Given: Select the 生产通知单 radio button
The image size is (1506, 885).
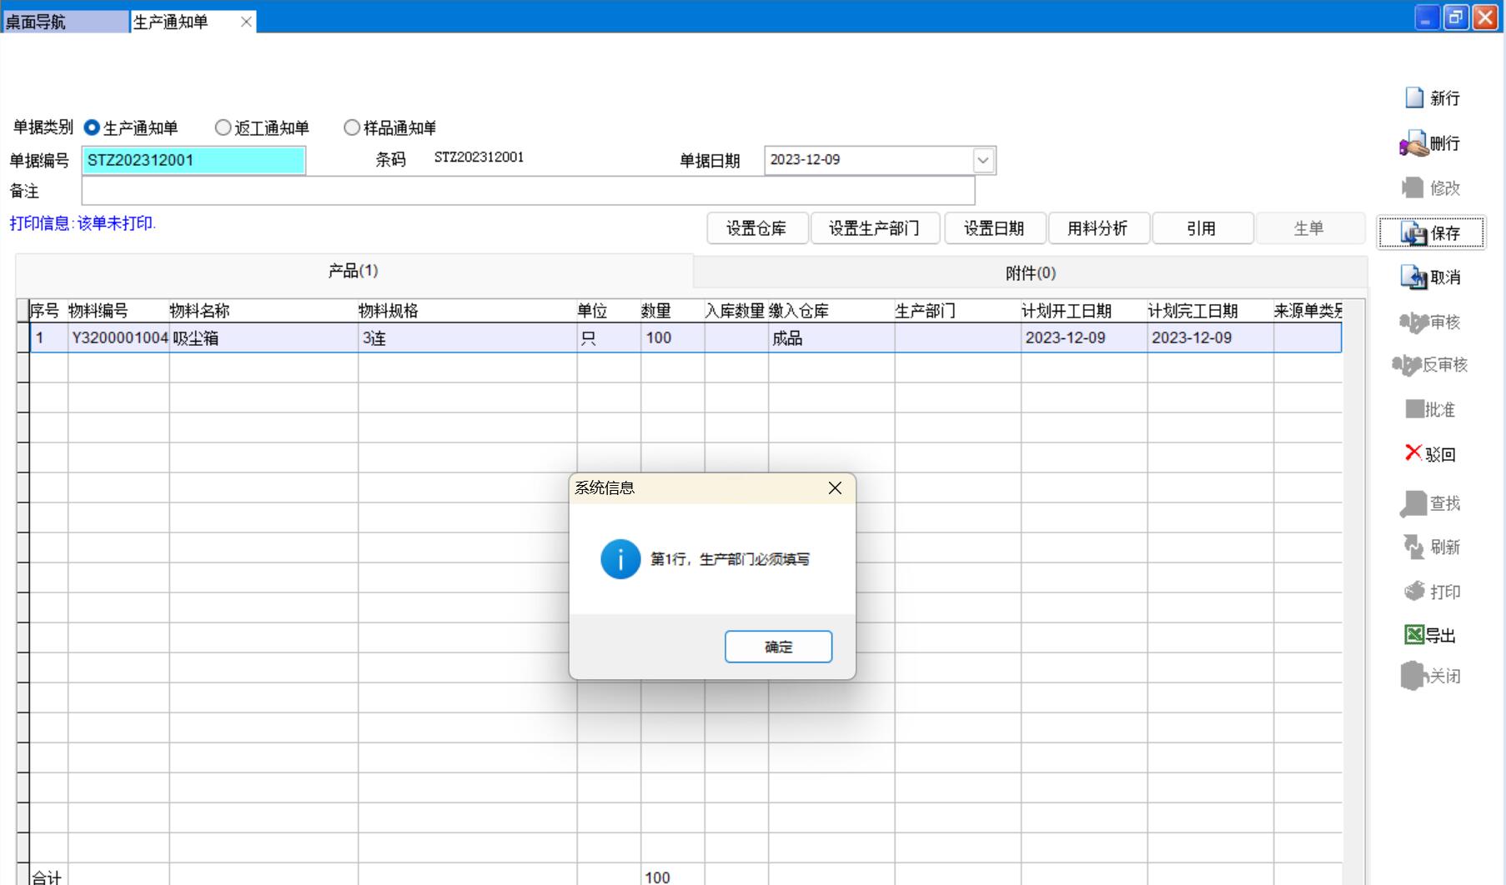Looking at the screenshot, I should point(93,127).
